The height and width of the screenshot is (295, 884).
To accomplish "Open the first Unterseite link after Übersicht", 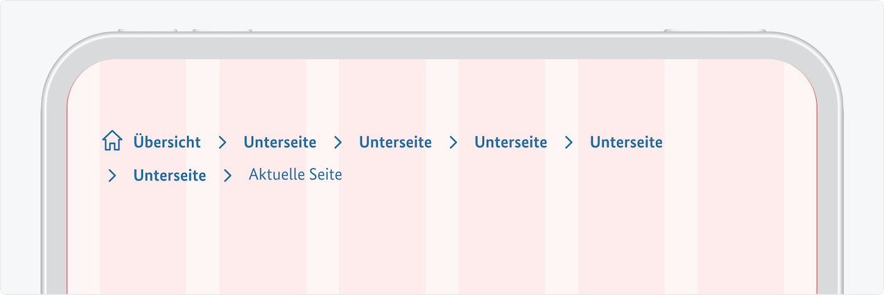I will [279, 143].
